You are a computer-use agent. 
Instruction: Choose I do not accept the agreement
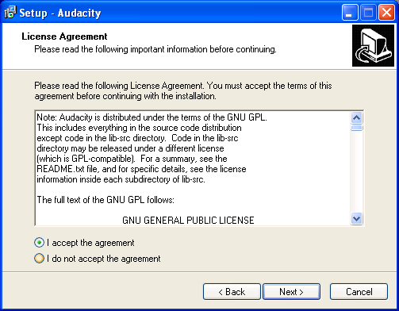[x=39, y=259]
